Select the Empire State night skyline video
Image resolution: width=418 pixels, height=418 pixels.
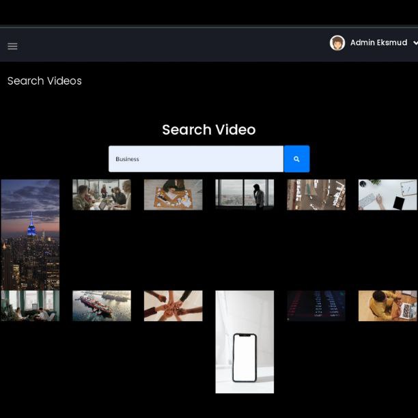coord(30,234)
